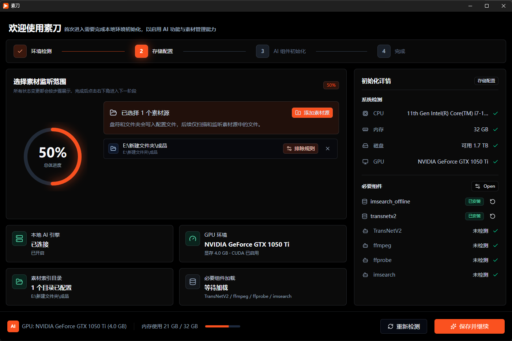The height and width of the screenshot is (341, 512).
Task: Click the GPU 环境 gauge icon
Action: pyautogui.click(x=193, y=239)
